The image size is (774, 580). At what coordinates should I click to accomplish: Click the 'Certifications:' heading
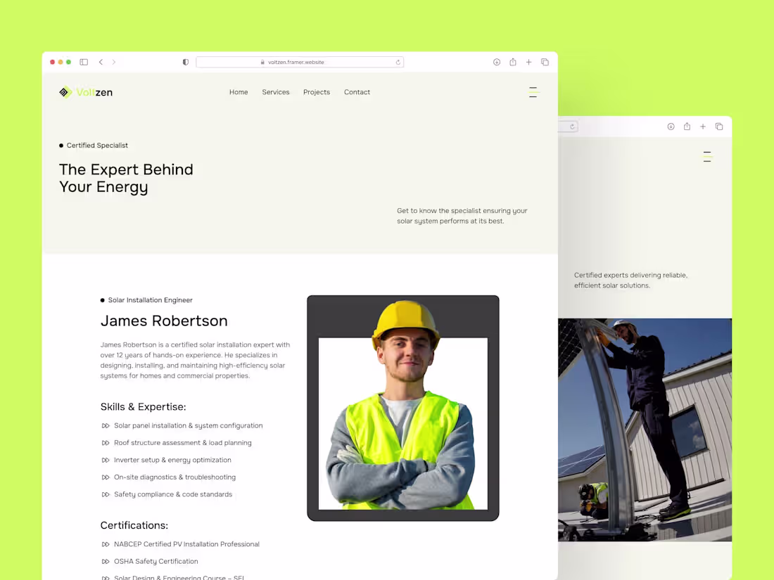[134, 526]
